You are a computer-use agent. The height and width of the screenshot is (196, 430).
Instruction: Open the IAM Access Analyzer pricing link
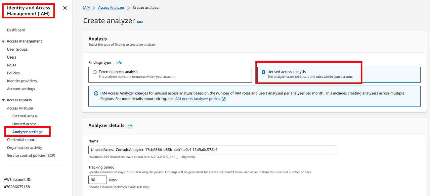[198, 99]
